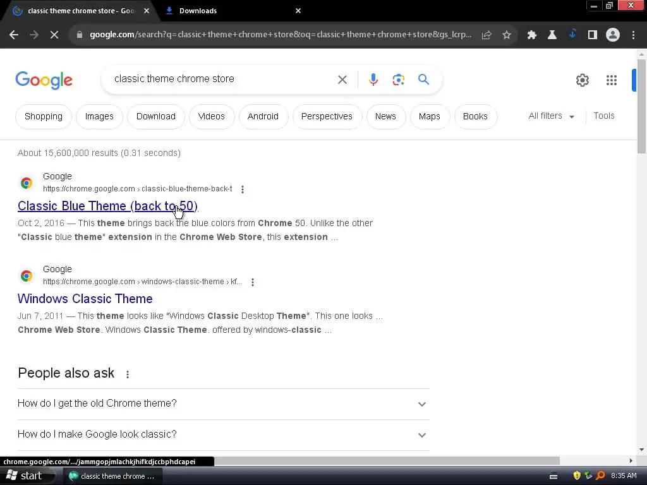The width and height of the screenshot is (647, 485).
Task: Click in the Google search input field
Action: 223,79
